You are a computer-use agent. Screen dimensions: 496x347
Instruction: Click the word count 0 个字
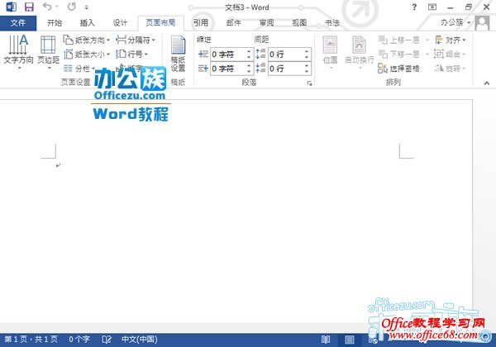(79, 340)
